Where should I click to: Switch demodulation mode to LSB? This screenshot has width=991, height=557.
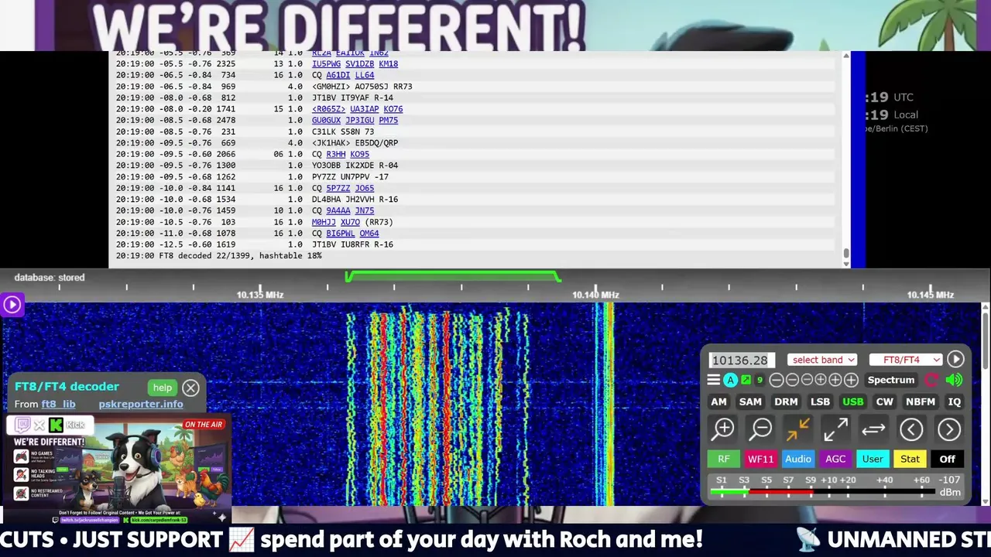point(820,402)
